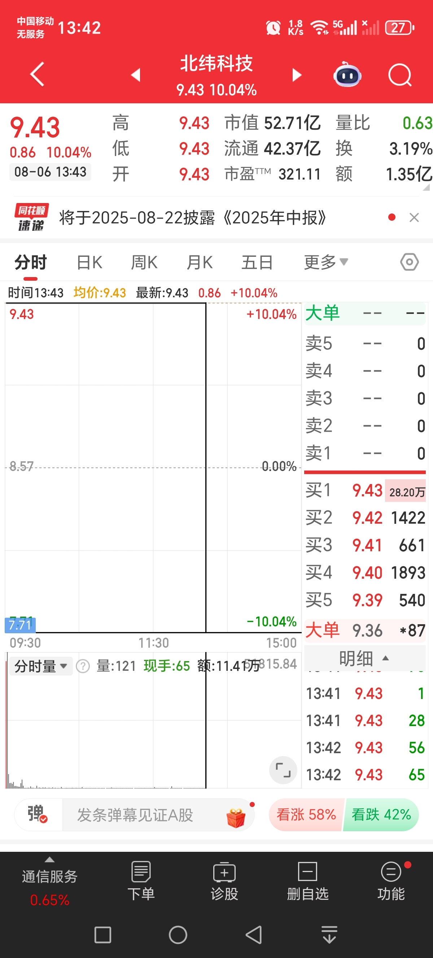Expand quote details corner triangle

(426, 187)
